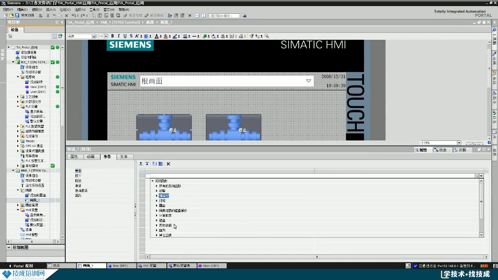This screenshot has height=280, width=498.
Task: Open the 视图 menu
Action: (x=37, y=10)
